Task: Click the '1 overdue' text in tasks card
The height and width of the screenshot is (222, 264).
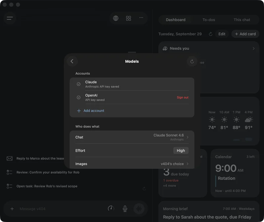Action: click(171, 180)
